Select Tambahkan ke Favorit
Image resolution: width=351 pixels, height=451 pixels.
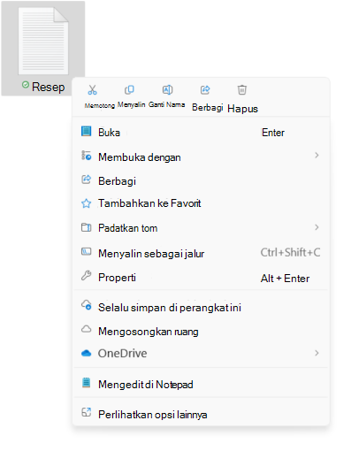click(x=201, y=203)
